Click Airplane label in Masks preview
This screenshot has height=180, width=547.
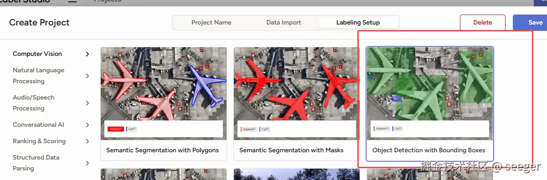[x=249, y=129]
